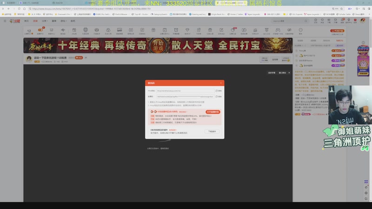Open messages icon with red badge
Image resolution: width=372 pixels, height=209 pixels.
[342, 21]
